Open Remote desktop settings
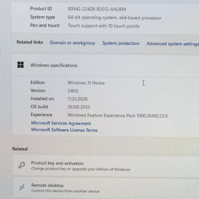 (106, 188)
